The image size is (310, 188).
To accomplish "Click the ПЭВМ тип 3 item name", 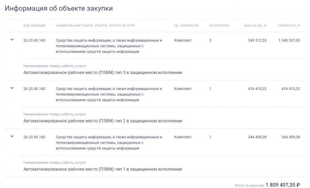I will pos(103,72).
